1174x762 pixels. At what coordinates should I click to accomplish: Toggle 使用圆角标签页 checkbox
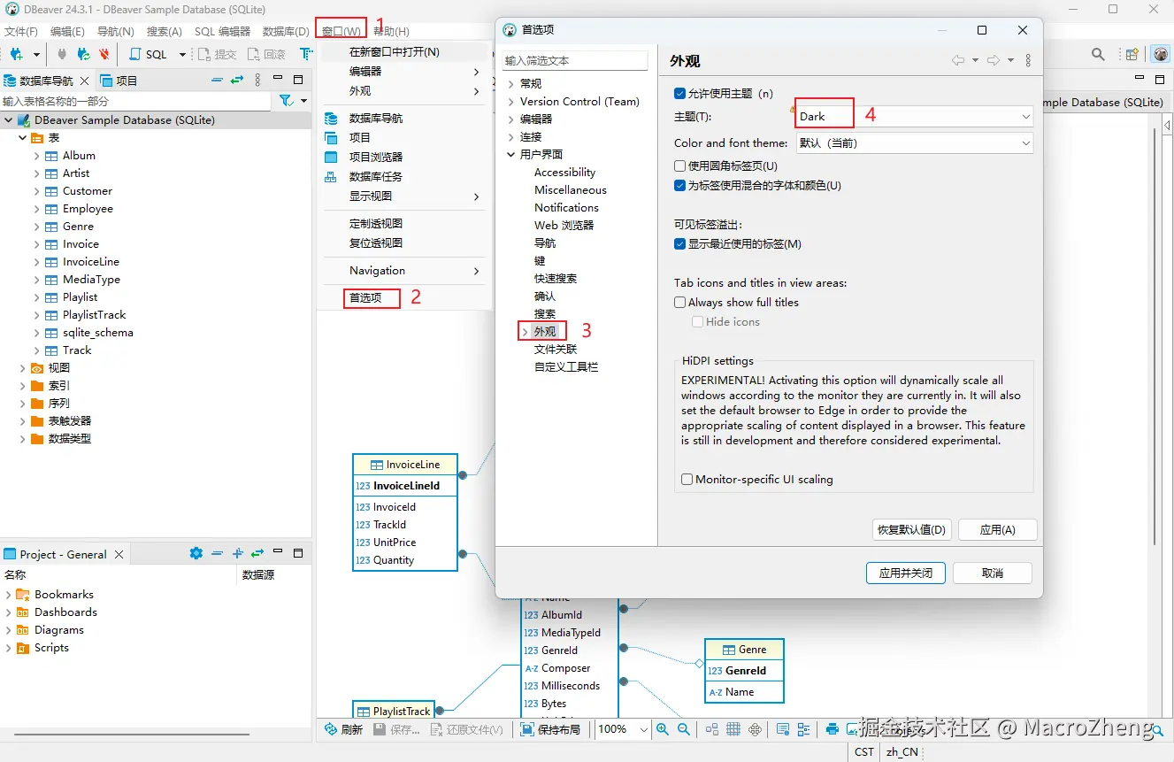pos(679,165)
